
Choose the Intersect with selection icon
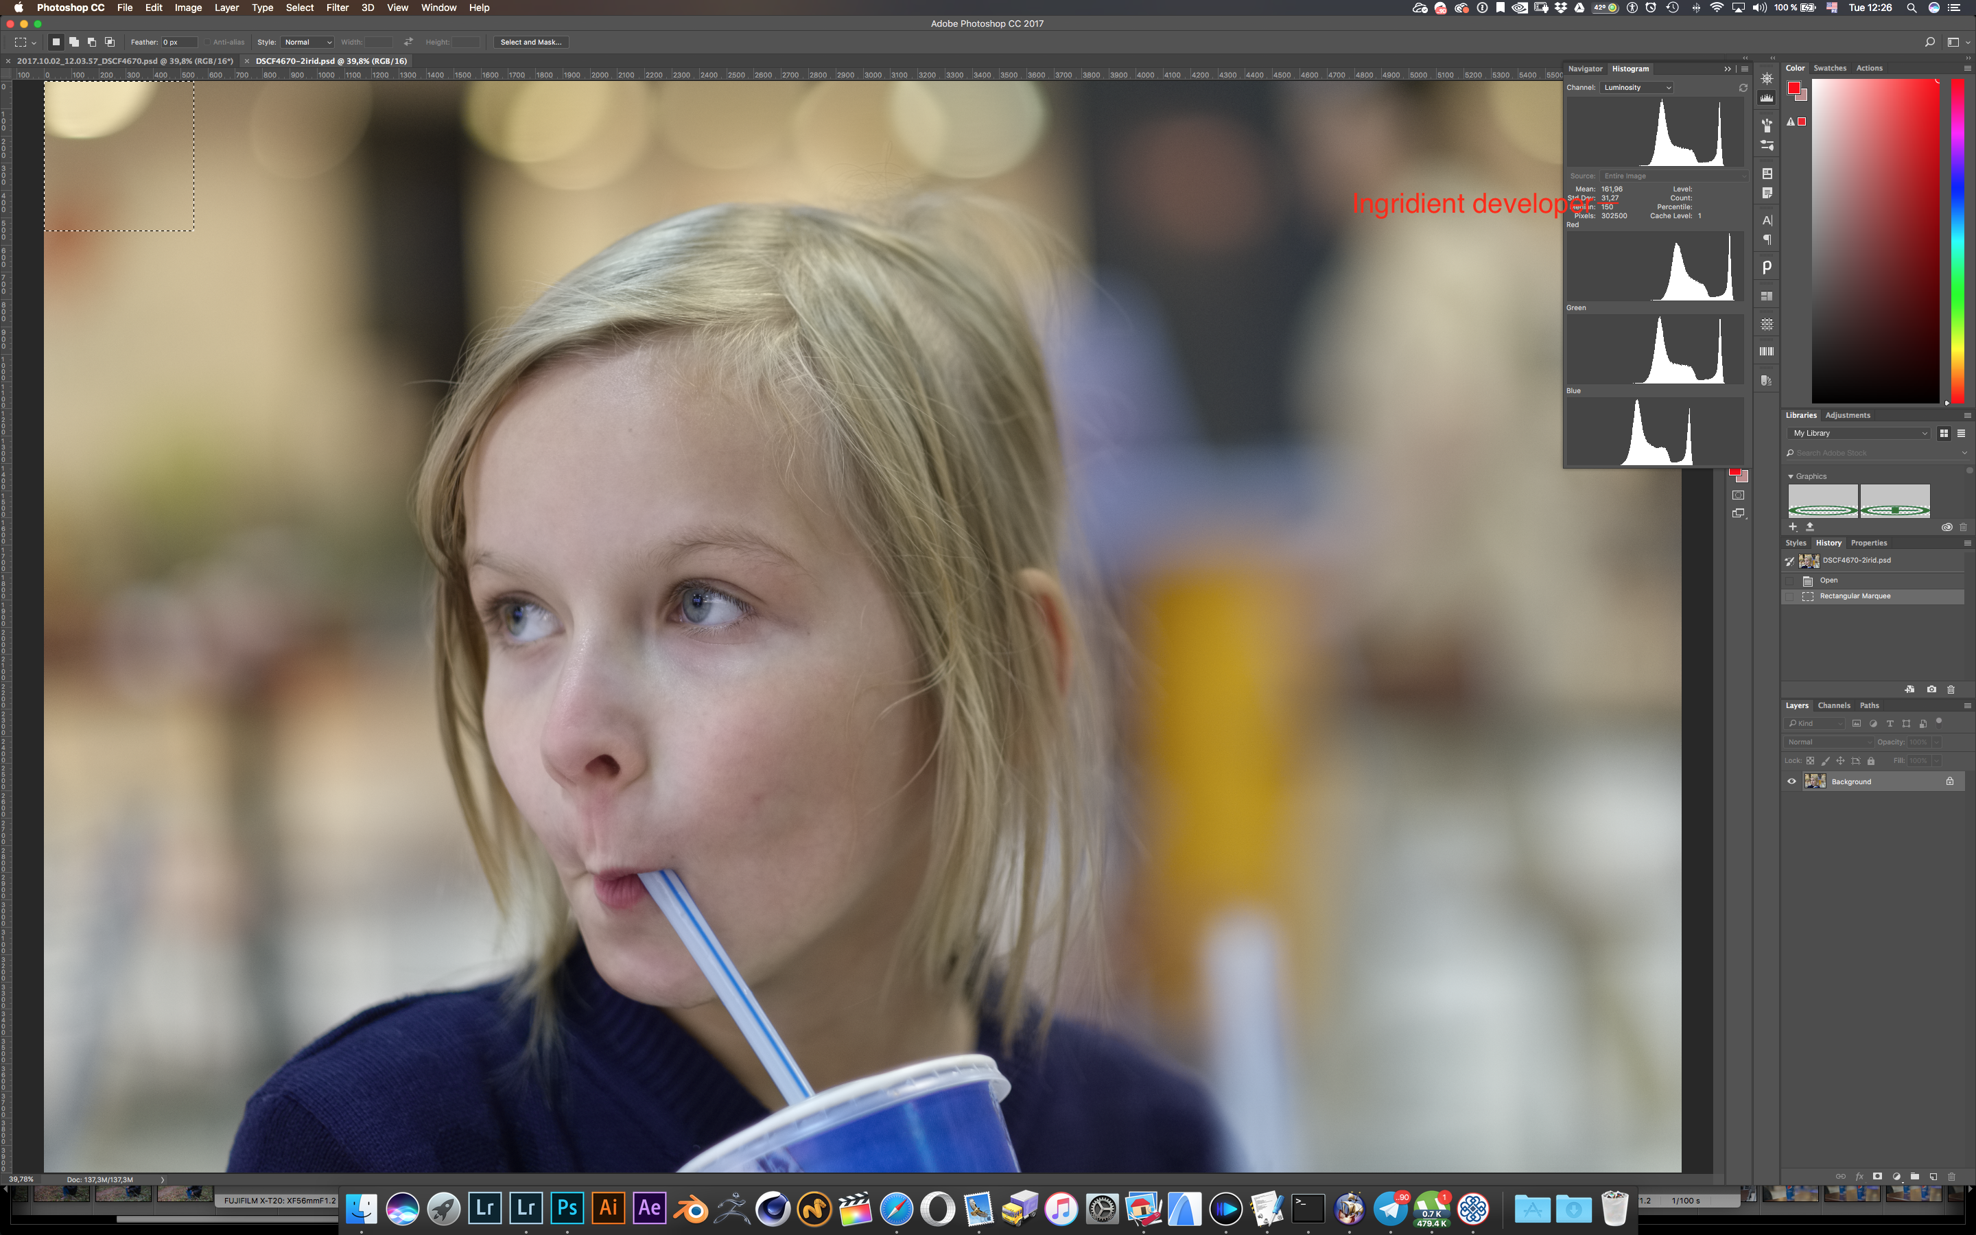point(110,42)
